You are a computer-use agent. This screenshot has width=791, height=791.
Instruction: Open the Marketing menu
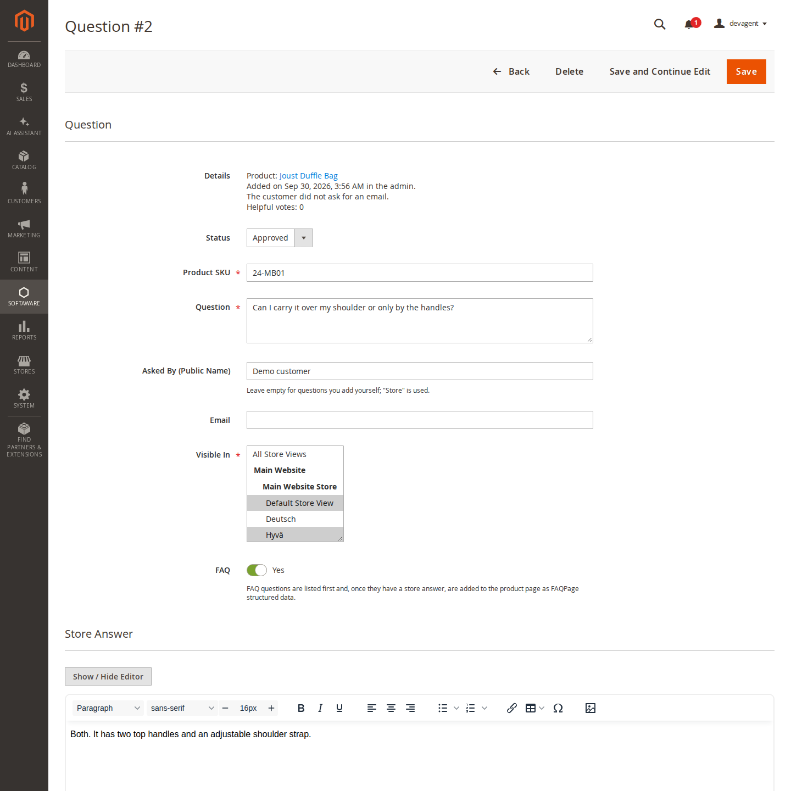pyautogui.click(x=24, y=229)
